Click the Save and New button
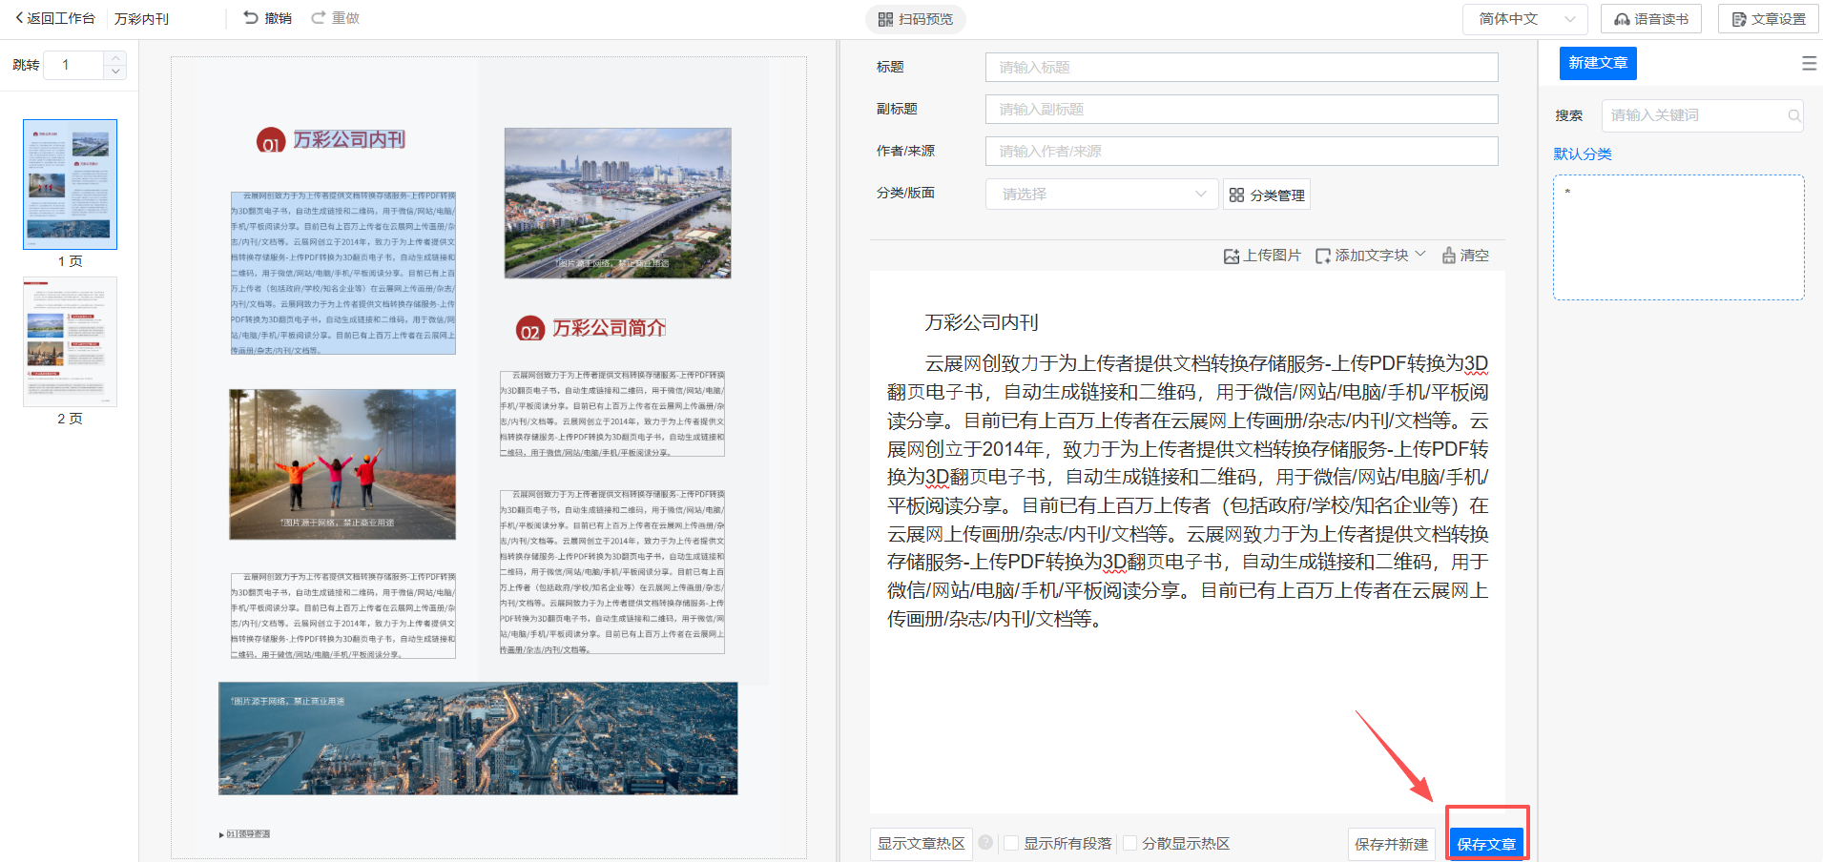 click(x=1391, y=844)
